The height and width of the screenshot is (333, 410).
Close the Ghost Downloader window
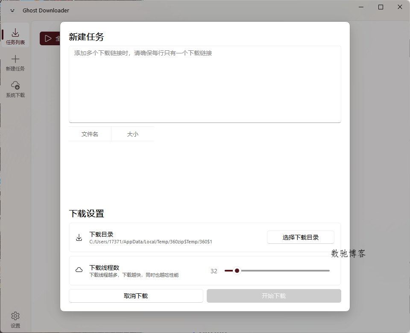pyautogui.click(x=400, y=7)
